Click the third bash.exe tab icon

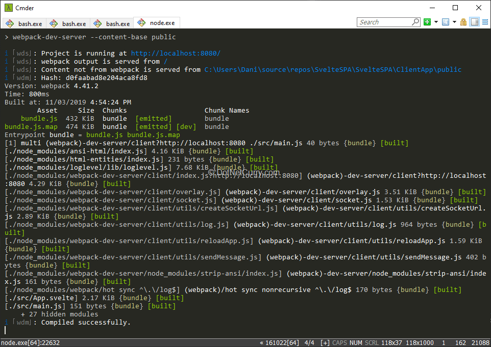click(x=97, y=23)
